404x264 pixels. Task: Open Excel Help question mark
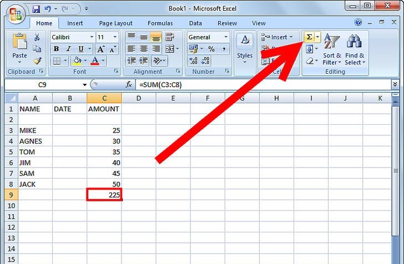(x=358, y=22)
